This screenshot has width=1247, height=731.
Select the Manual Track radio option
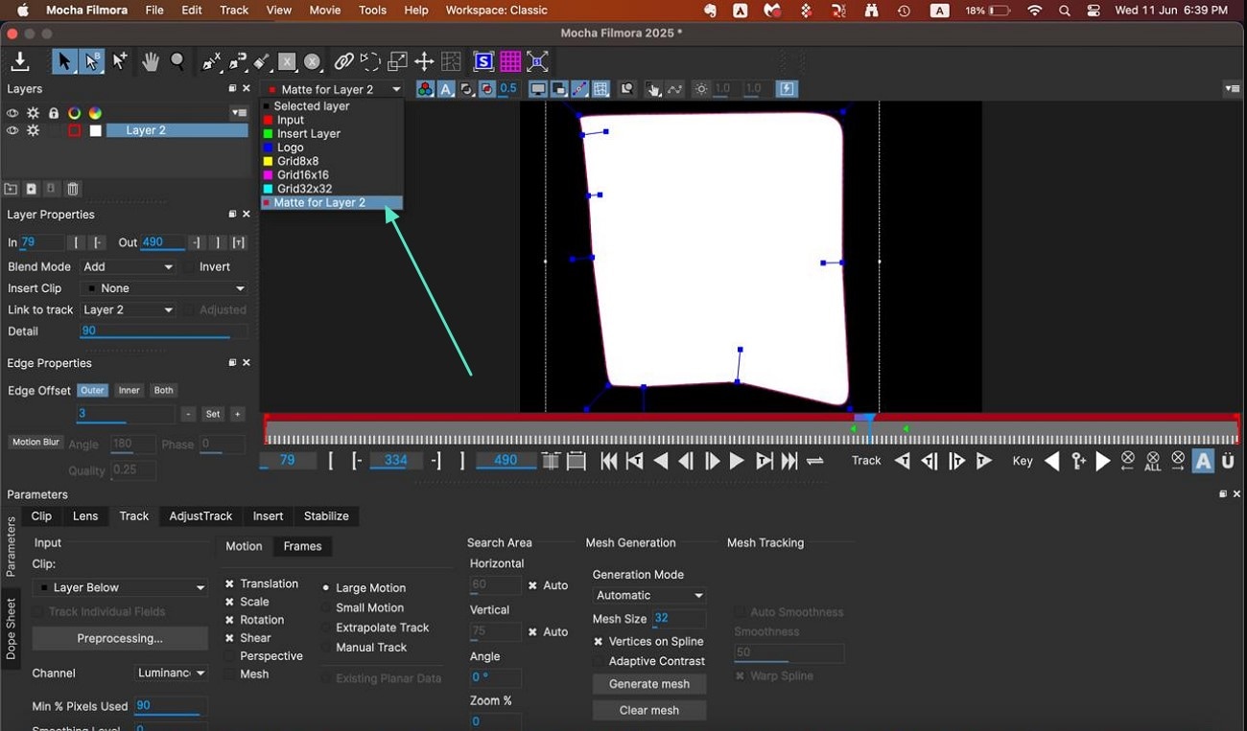coord(326,648)
